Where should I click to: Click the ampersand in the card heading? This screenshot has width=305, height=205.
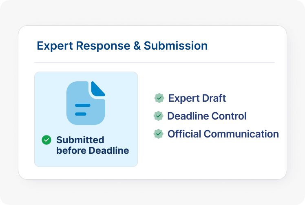point(137,46)
